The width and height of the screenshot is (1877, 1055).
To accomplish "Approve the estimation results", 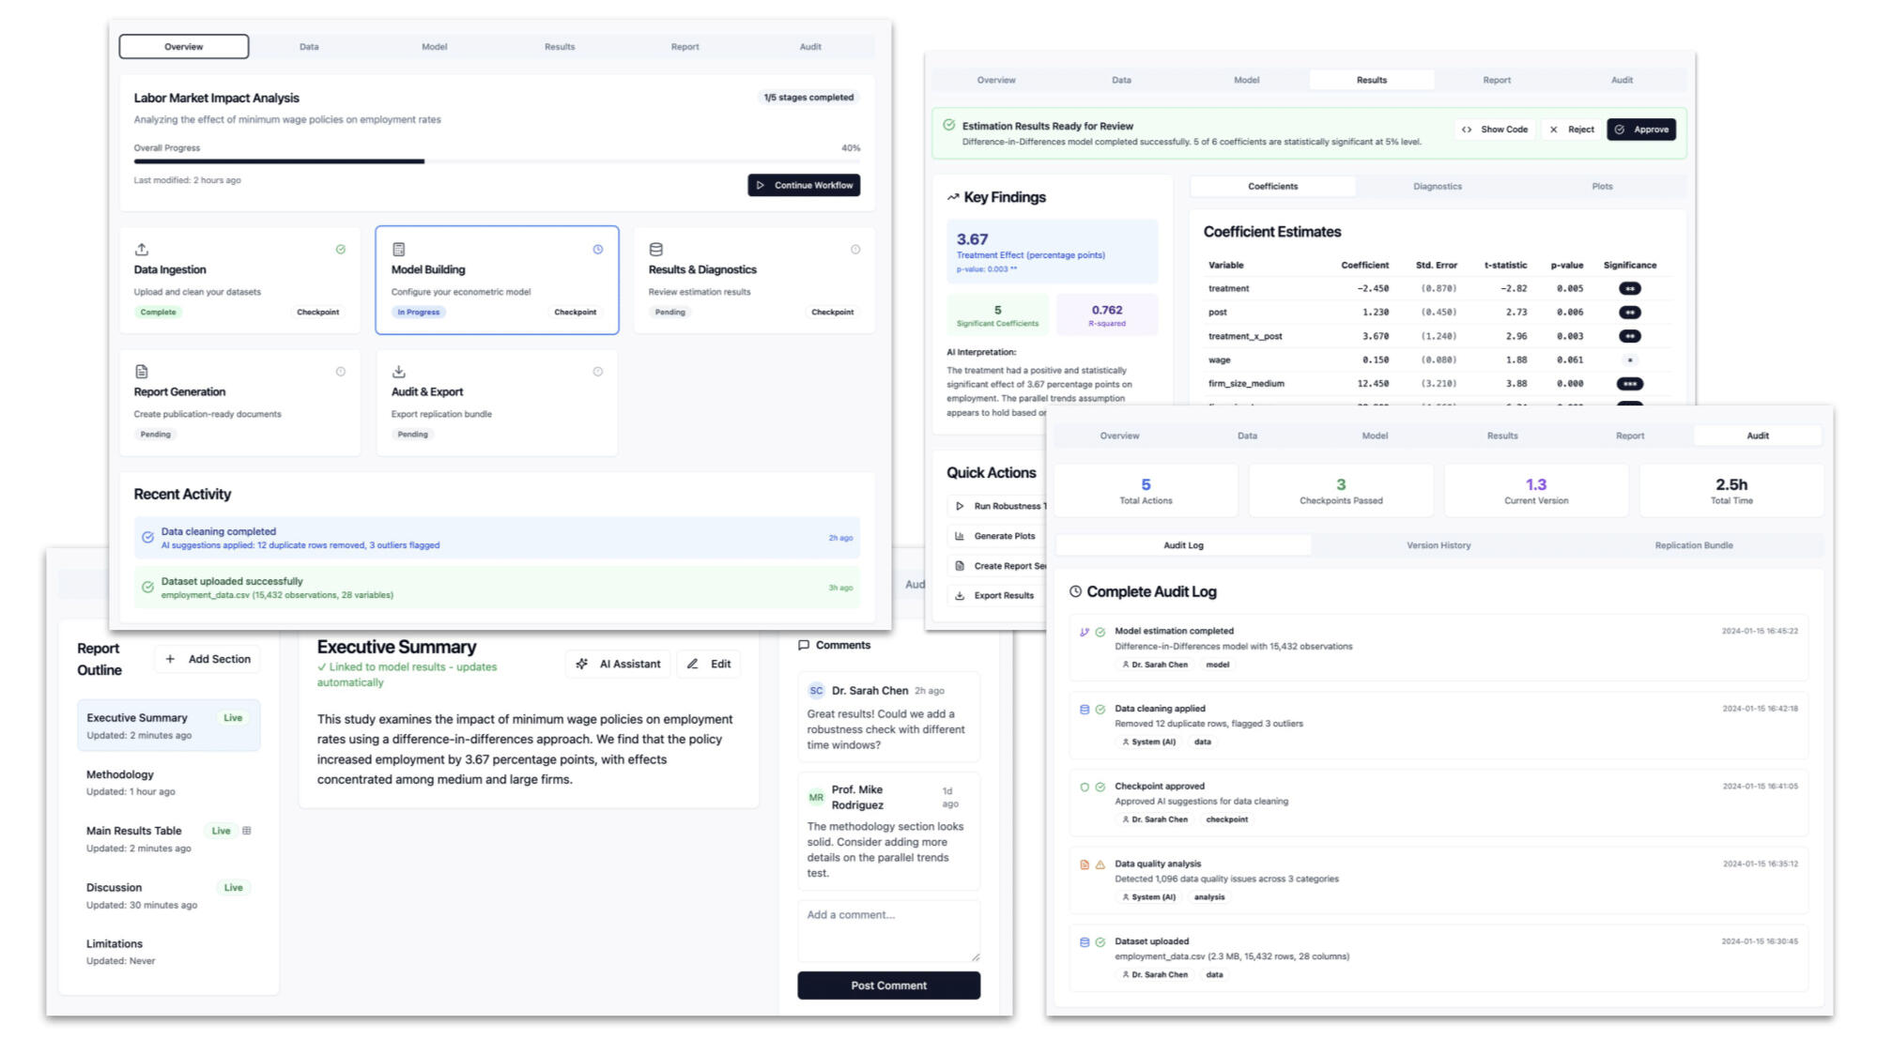I will [1640, 130].
